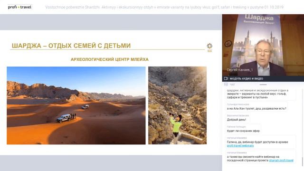The width and height of the screenshot is (304, 171).
Task: Open the profi.travel/webinars link in chat
Action: tap(240, 146)
